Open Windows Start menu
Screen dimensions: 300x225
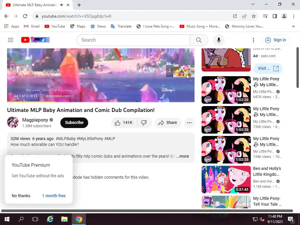[7, 219]
